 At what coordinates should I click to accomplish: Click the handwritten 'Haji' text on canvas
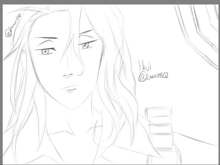pos(145,65)
